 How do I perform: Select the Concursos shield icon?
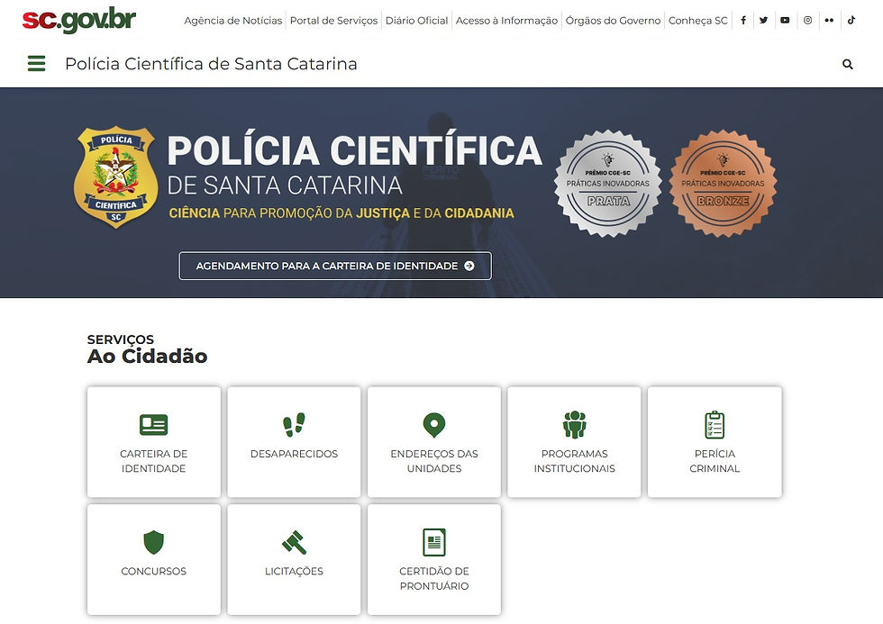pos(153,541)
